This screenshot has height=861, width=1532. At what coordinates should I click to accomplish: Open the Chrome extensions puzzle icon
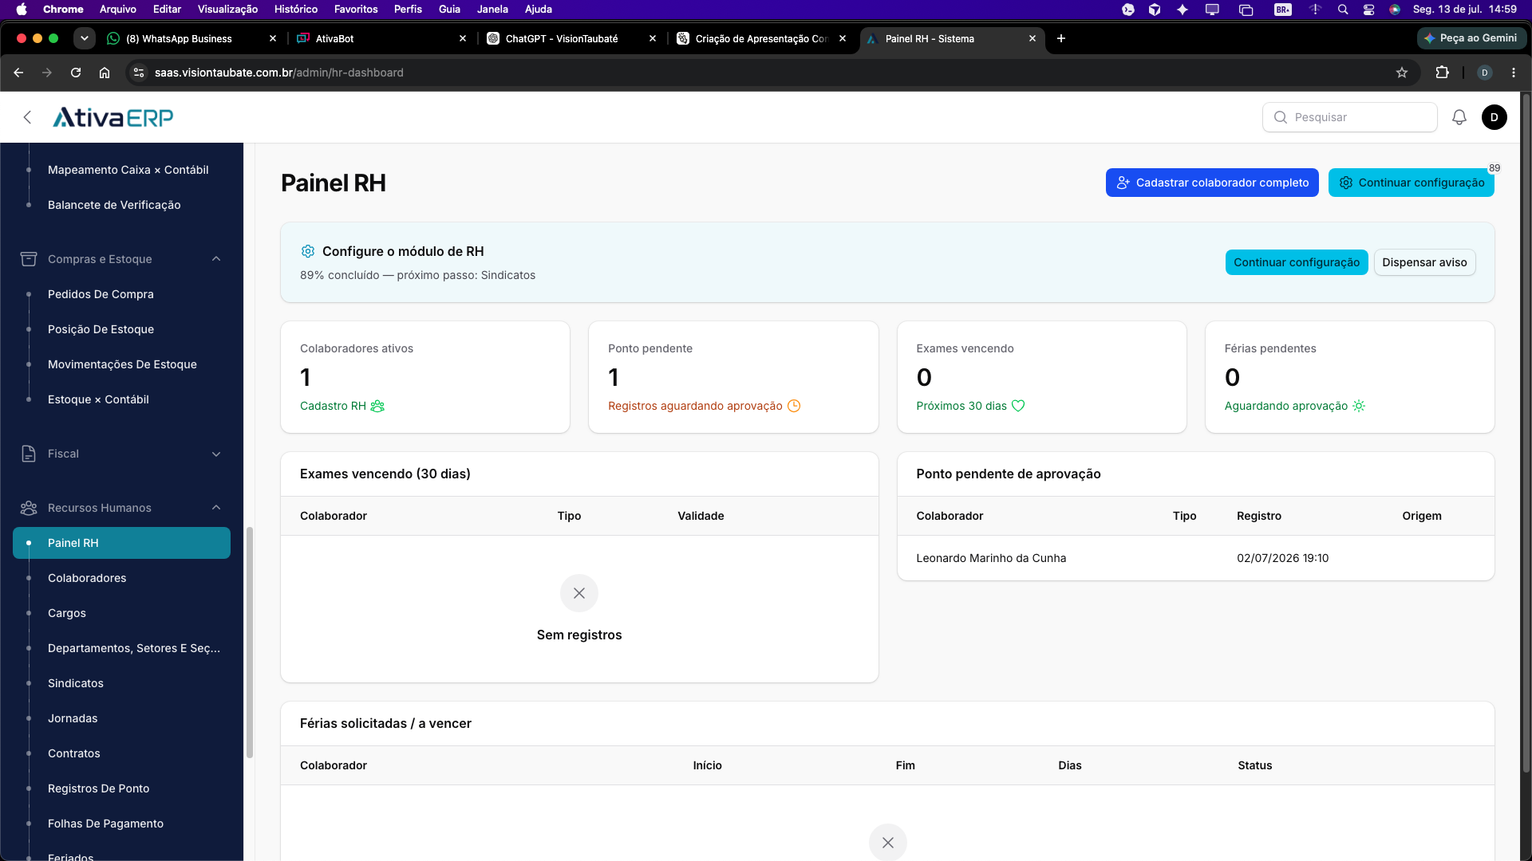[1442, 73]
